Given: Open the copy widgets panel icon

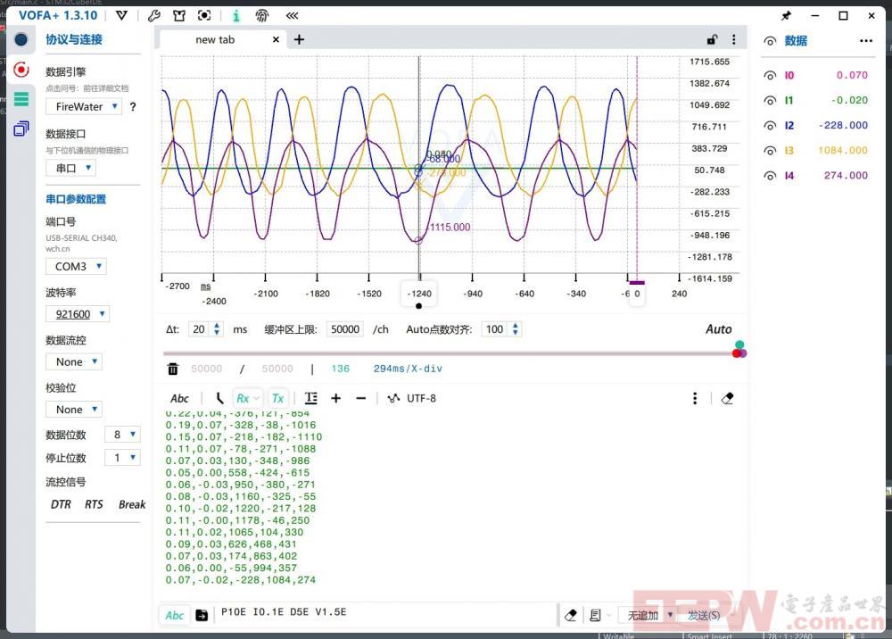Looking at the screenshot, I should click(x=21, y=129).
